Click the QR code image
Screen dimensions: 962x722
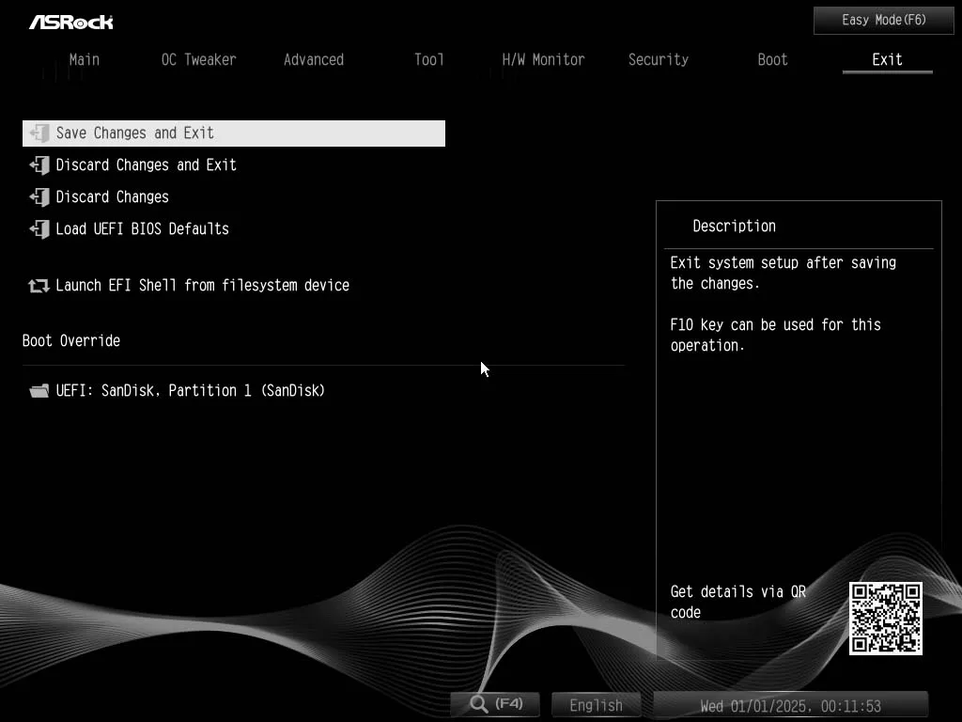[x=885, y=619]
